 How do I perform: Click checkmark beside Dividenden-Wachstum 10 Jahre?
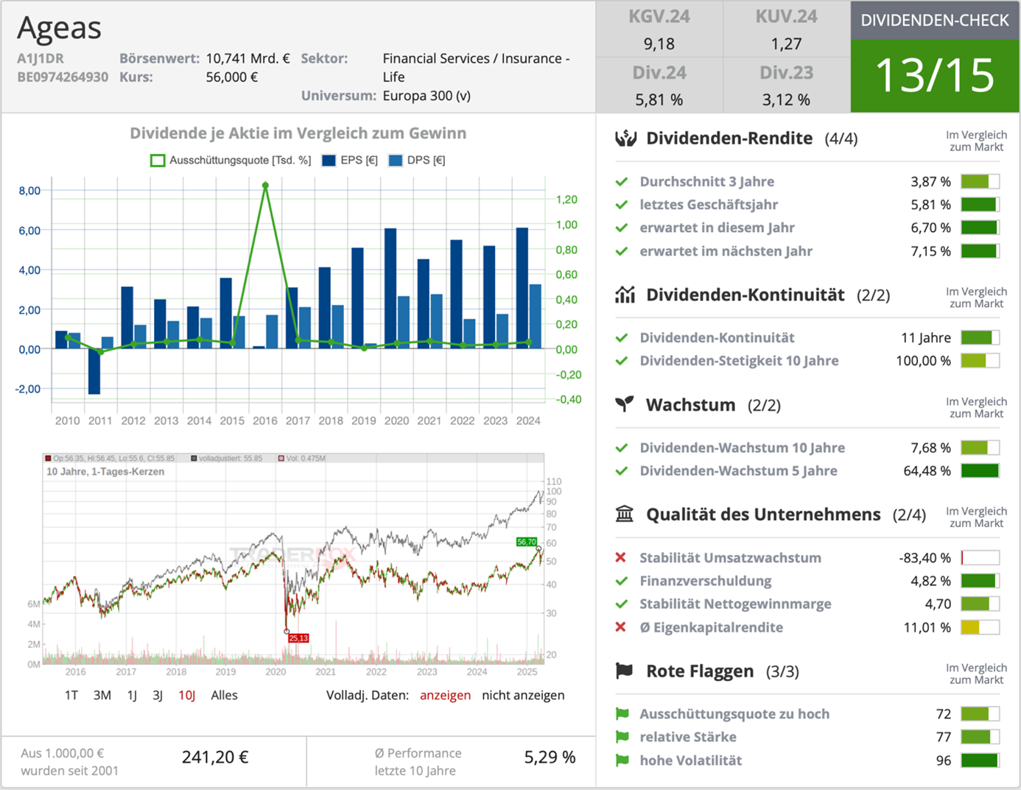(622, 448)
